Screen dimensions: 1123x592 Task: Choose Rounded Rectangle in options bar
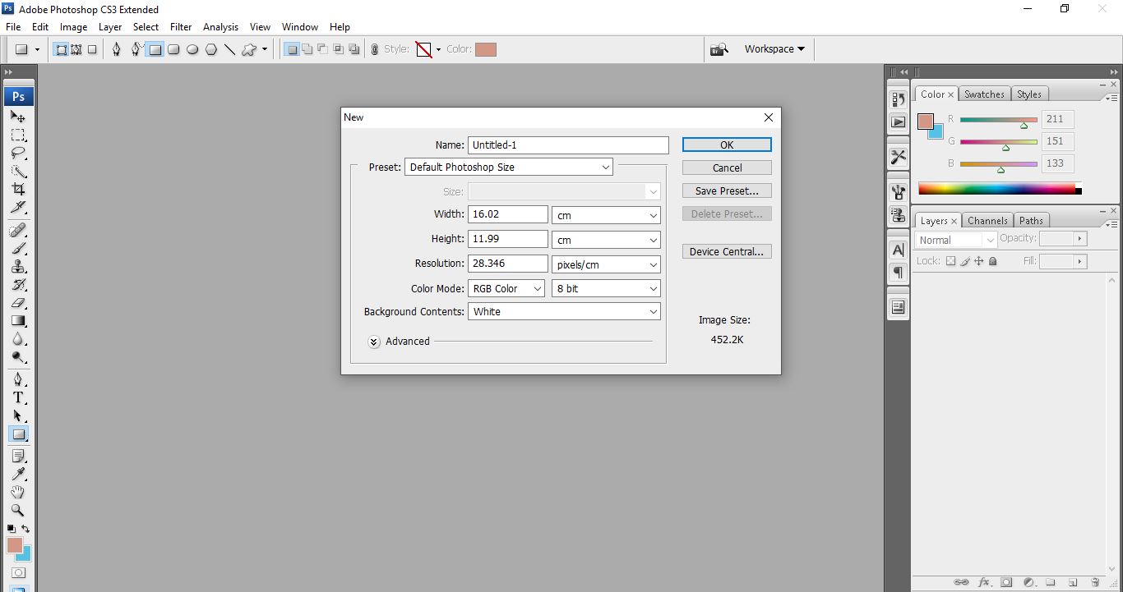173,49
